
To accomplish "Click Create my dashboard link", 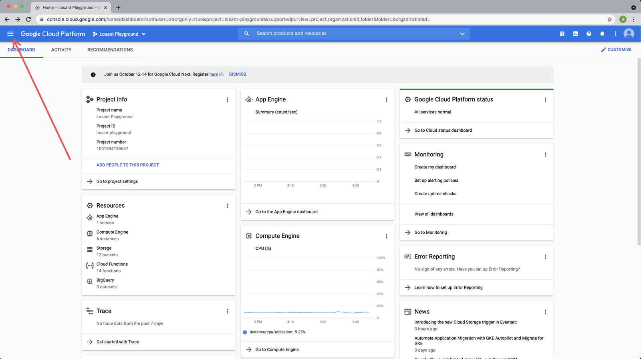I will pos(435,167).
